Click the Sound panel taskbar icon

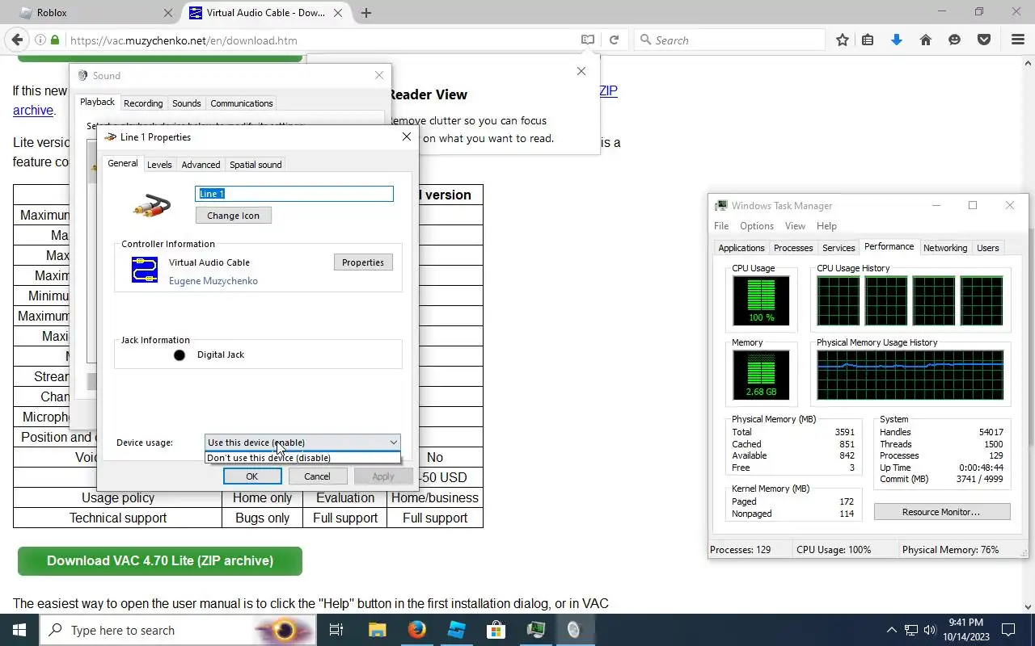[x=574, y=630]
